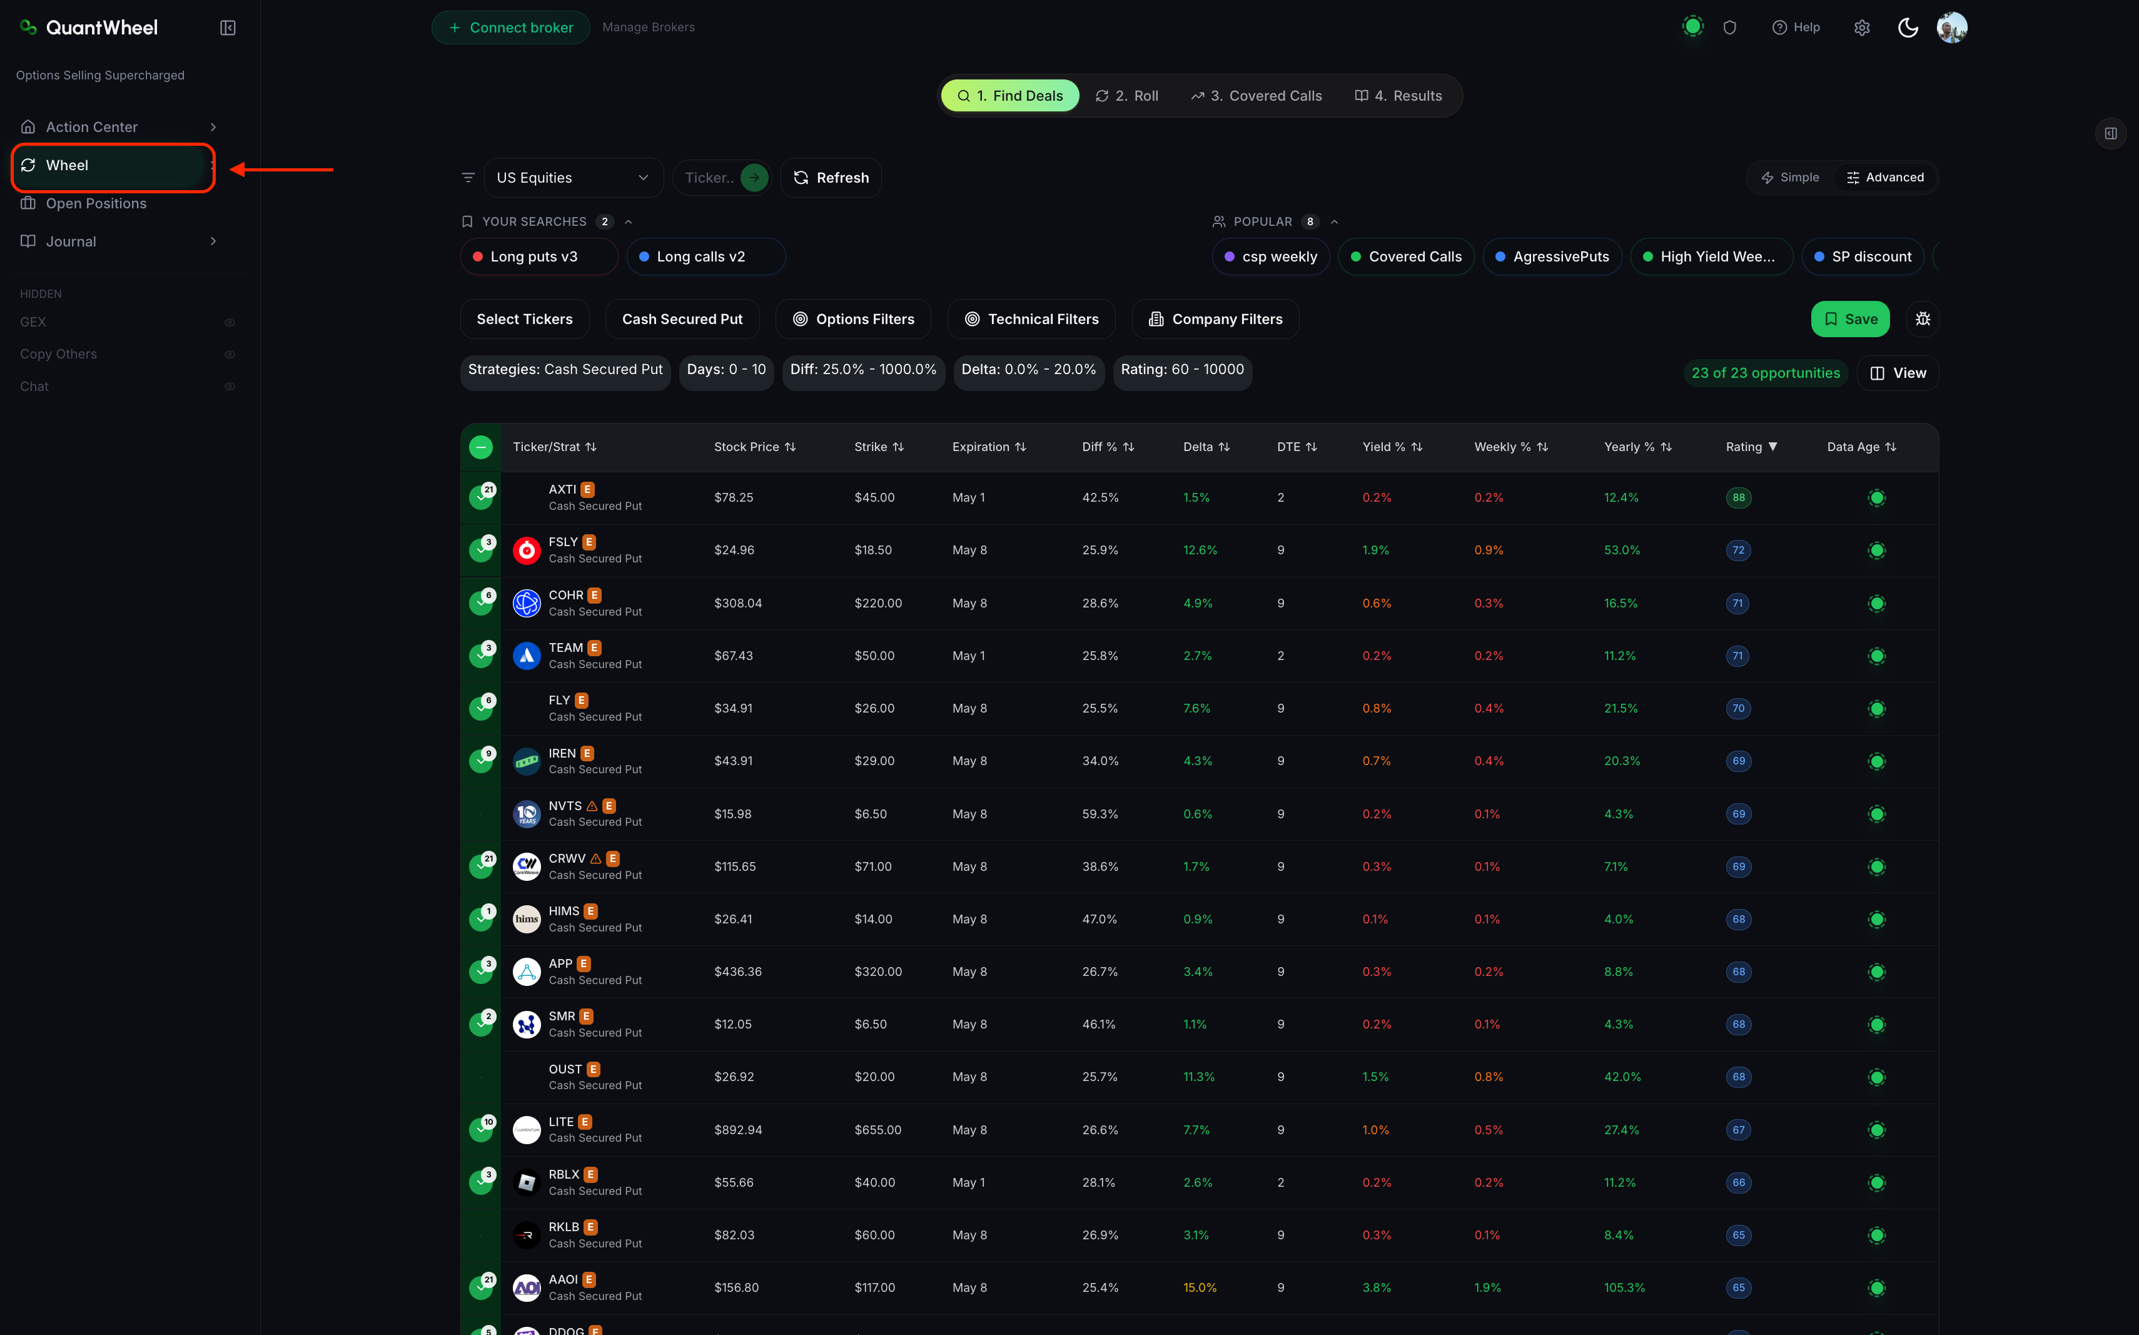Submit ticker search arrow button
This screenshot has height=1335, width=2139.
tap(754, 178)
